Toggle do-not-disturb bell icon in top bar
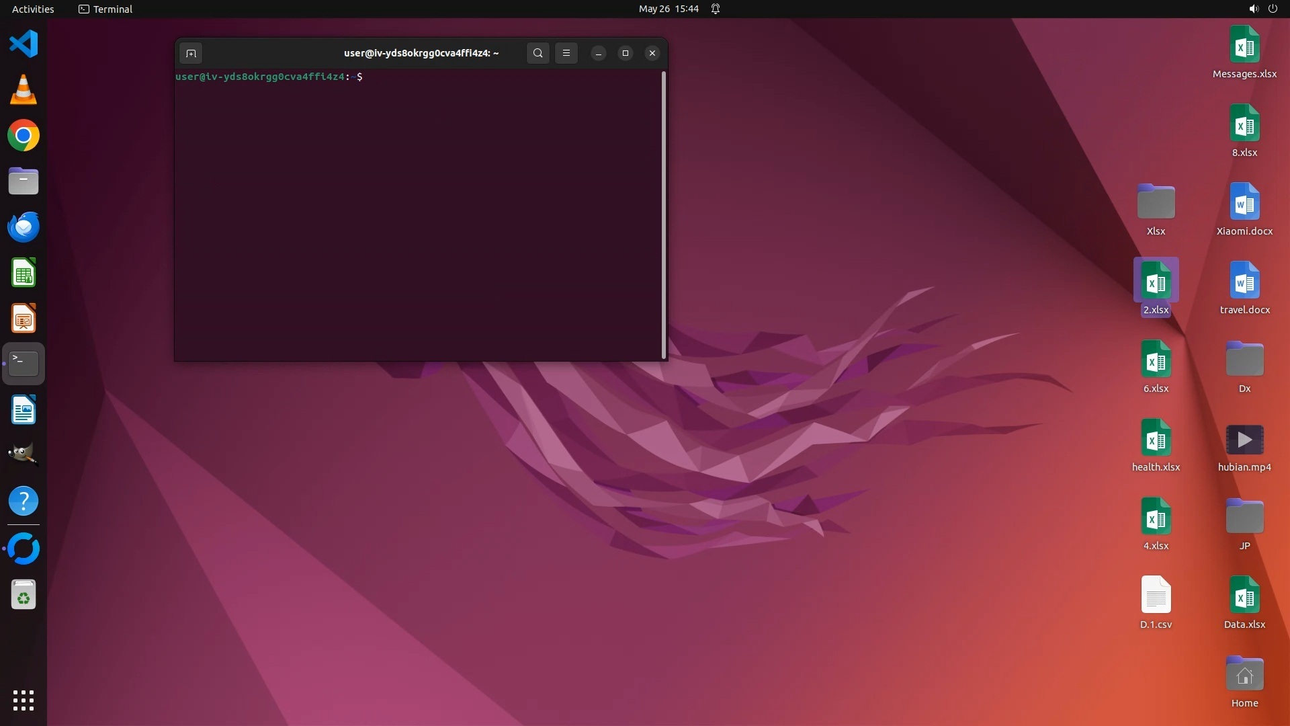The width and height of the screenshot is (1290, 726). (716, 9)
